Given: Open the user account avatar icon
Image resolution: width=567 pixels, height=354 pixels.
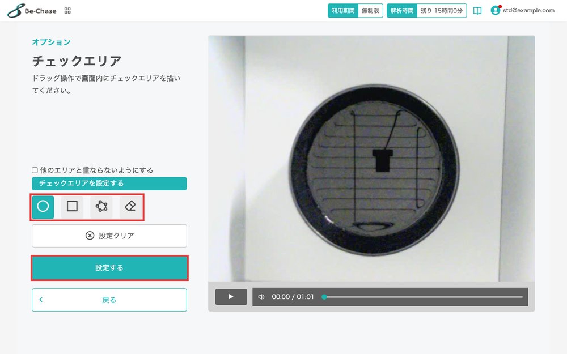Looking at the screenshot, I should (x=495, y=10).
